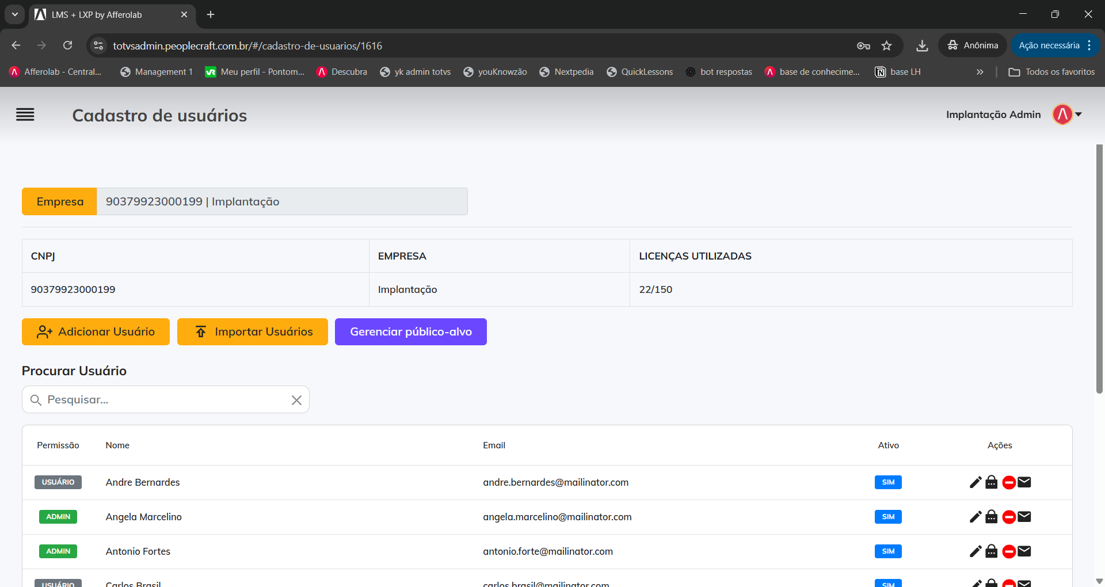Open Meu perfil - Pontom bookmark
The width and height of the screenshot is (1105, 587).
(255, 72)
